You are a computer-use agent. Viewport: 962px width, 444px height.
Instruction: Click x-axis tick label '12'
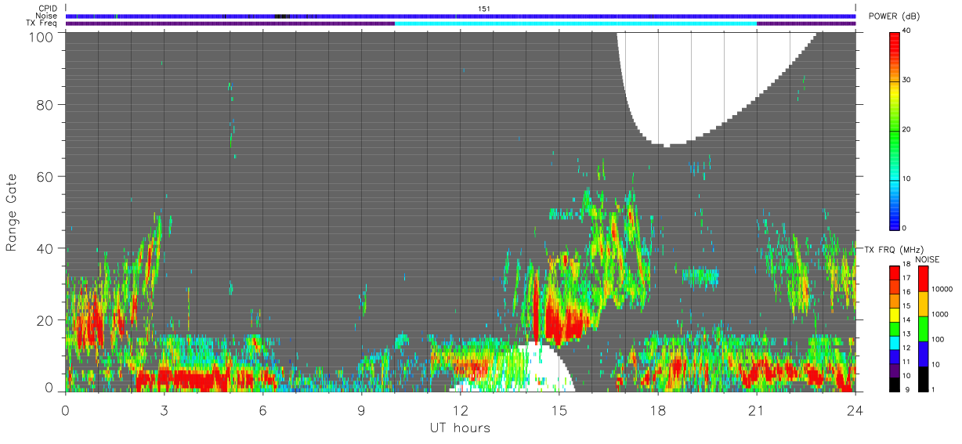[x=460, y=410]
